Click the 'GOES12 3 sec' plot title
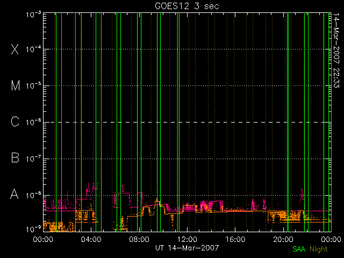The width and height of the screenshot is (344, 258). point(187,6)
